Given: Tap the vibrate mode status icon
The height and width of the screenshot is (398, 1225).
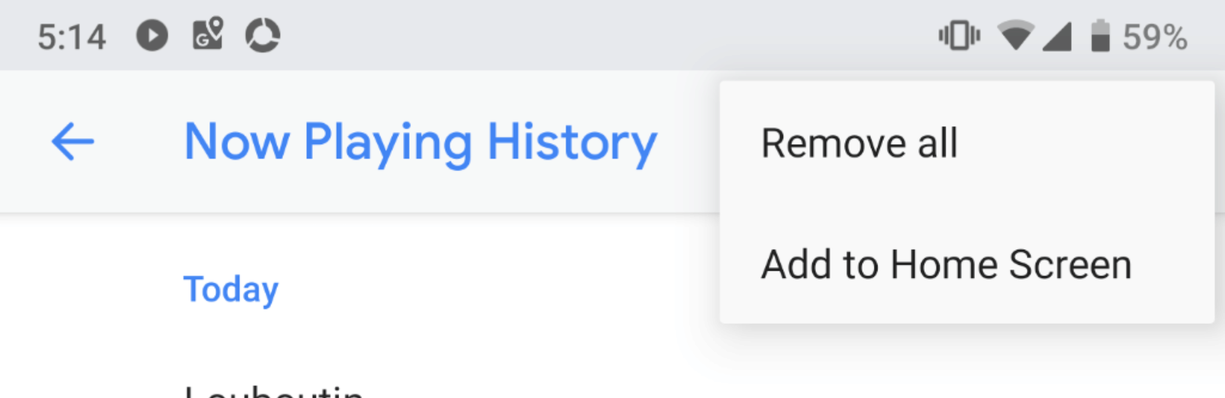Looking at the screenshot, I should 959,35.
